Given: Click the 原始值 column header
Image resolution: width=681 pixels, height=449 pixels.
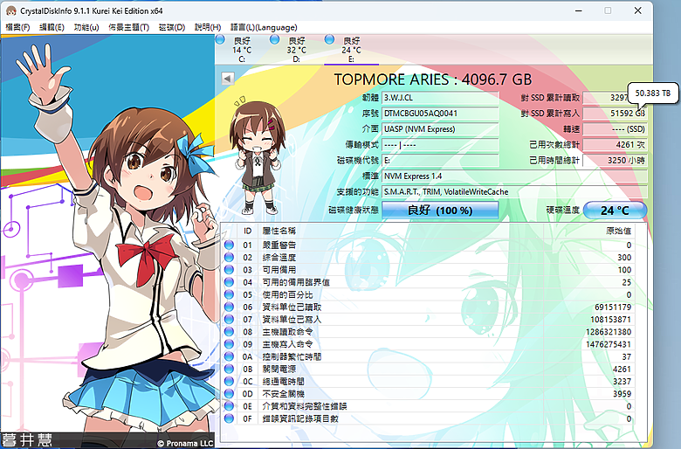Looking at the screenshot, I should [x=618, y=231].
